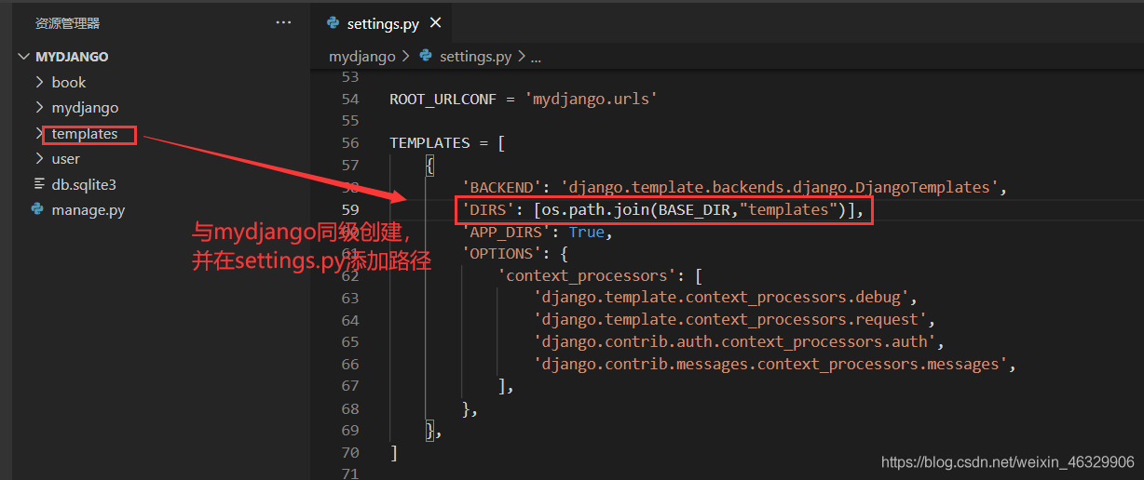This screenshot has height=480, width=1144.
Task: Collapse the MYDJANGO root folder
Action: 23,57
